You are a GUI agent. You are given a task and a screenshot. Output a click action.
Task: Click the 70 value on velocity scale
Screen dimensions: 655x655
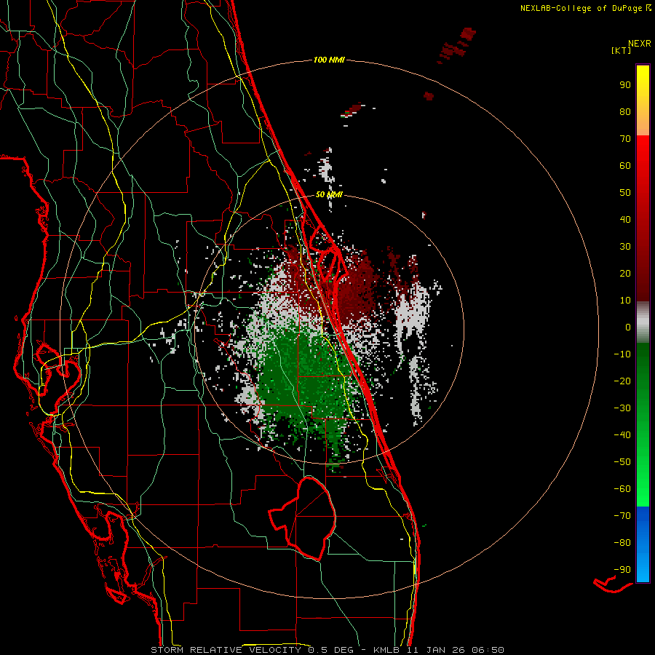(625, 139)
